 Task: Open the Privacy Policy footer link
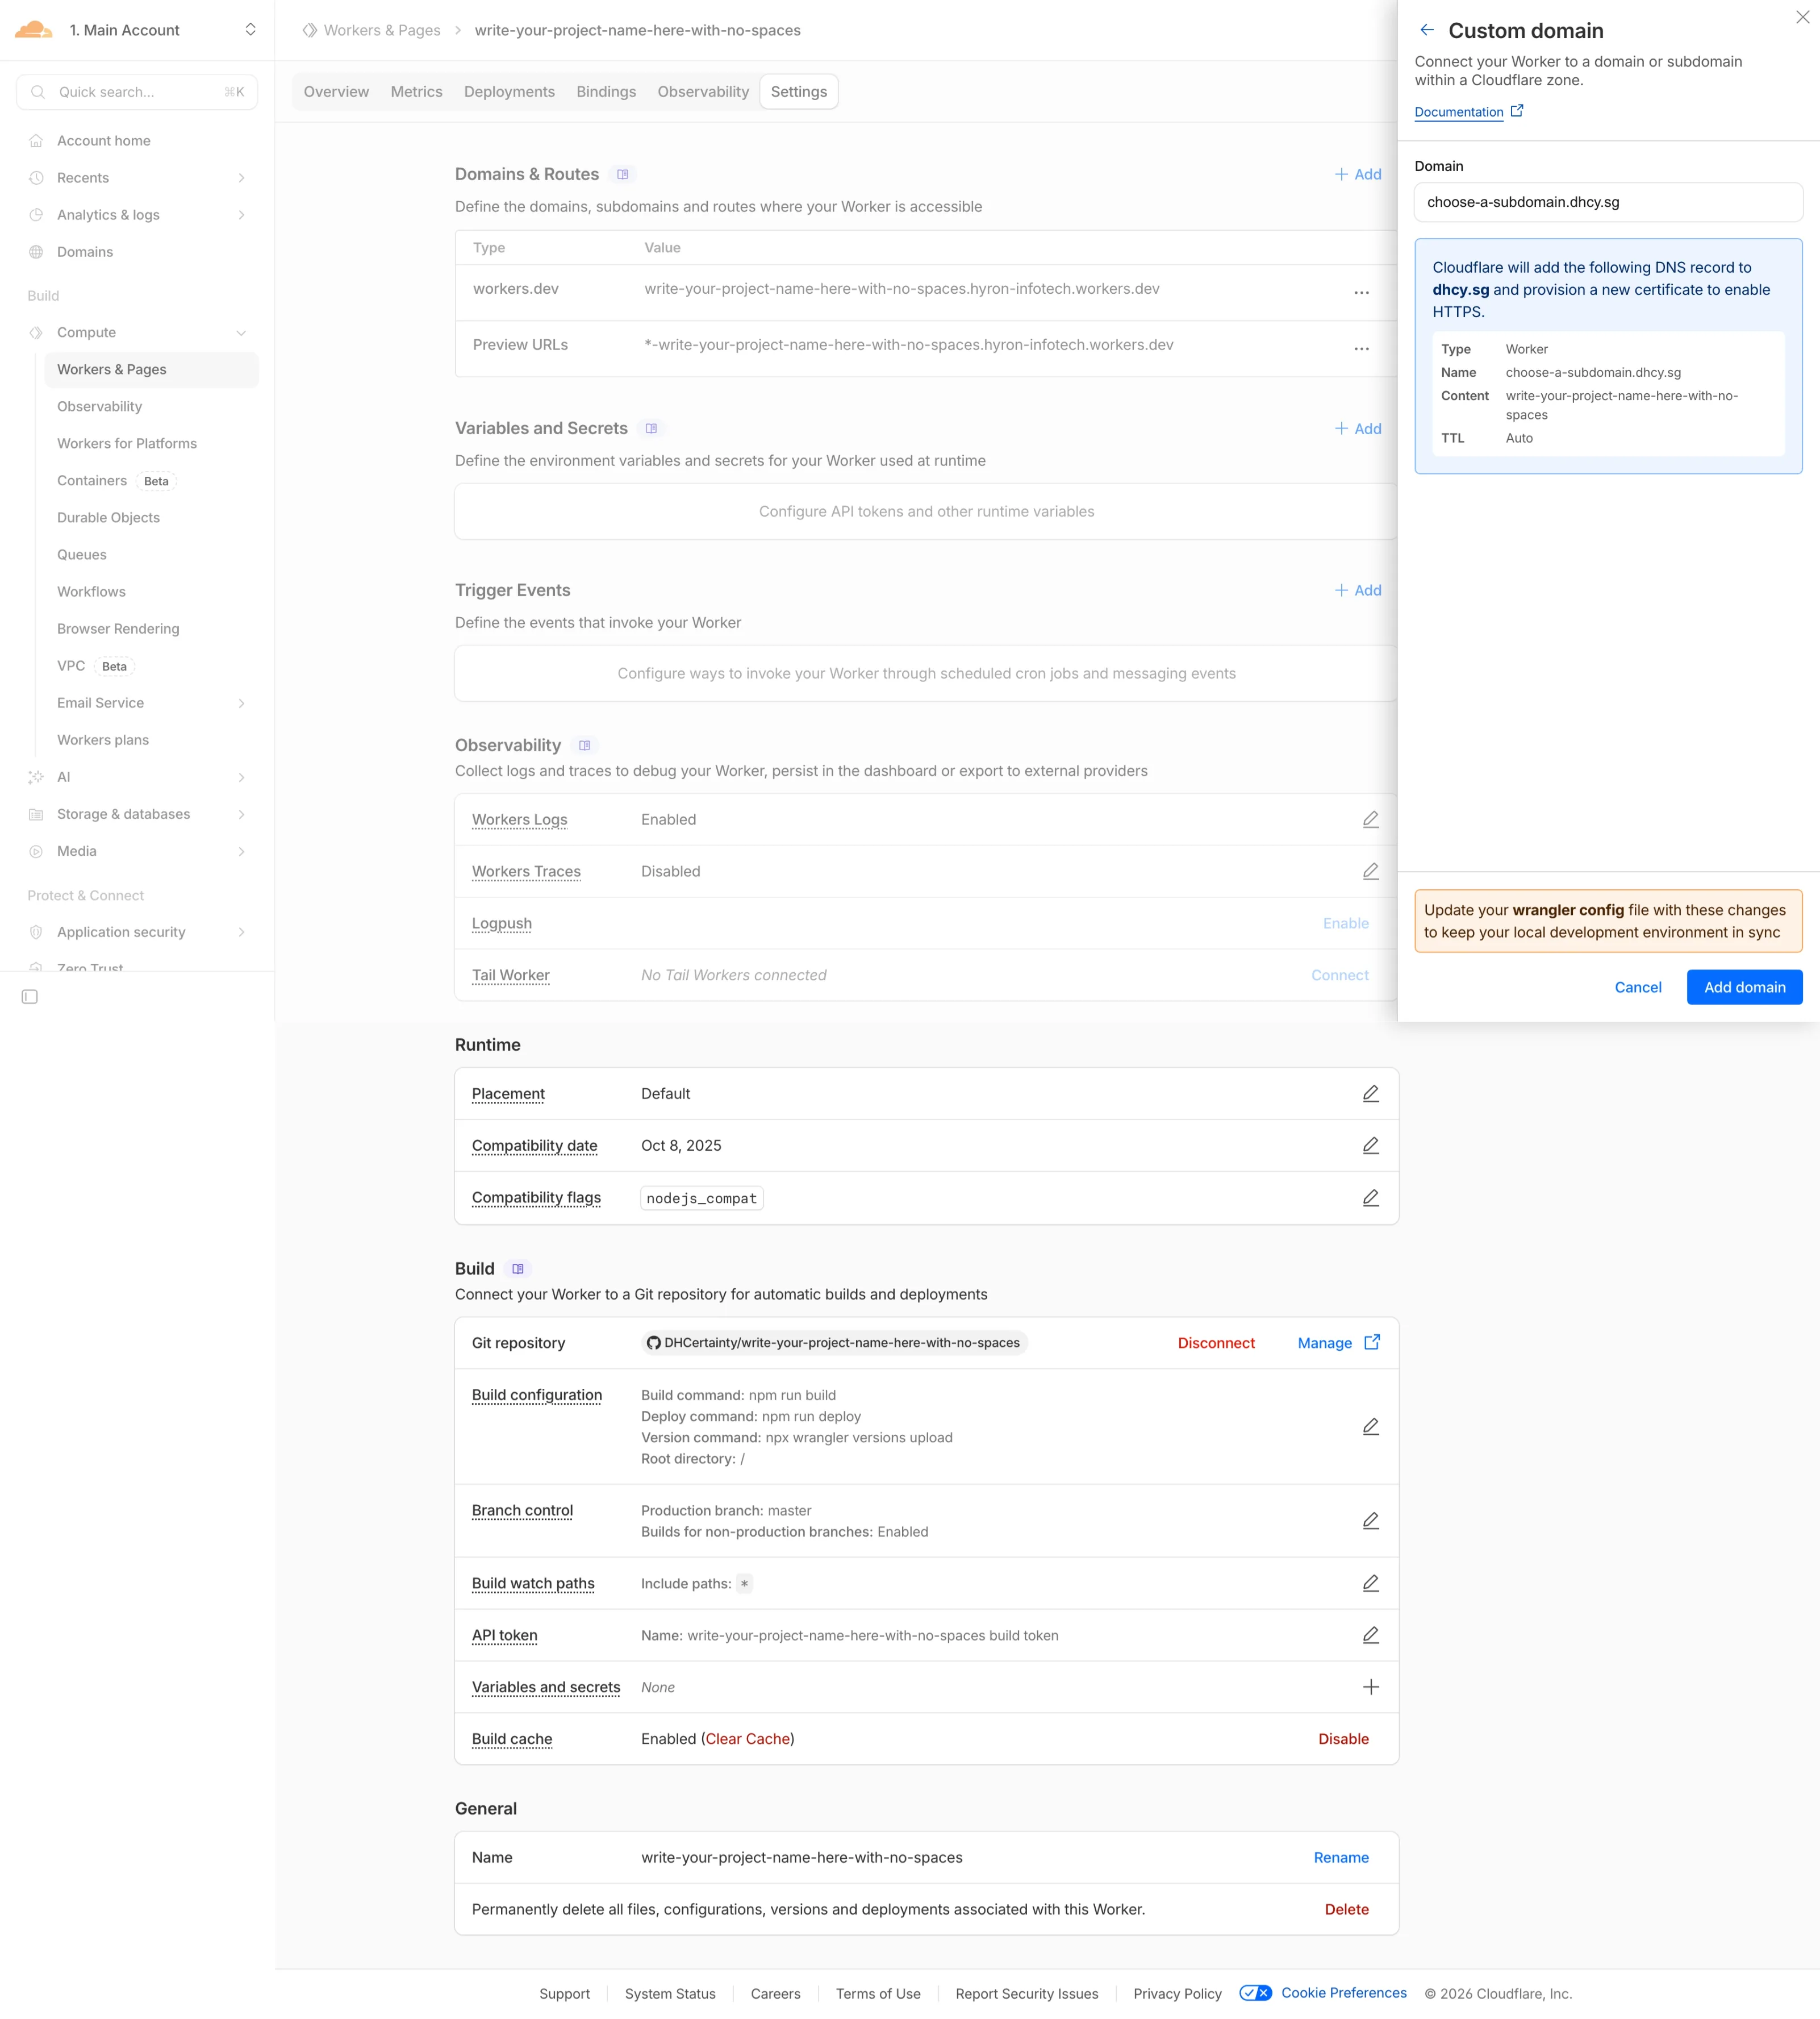click(1177, 1994)
